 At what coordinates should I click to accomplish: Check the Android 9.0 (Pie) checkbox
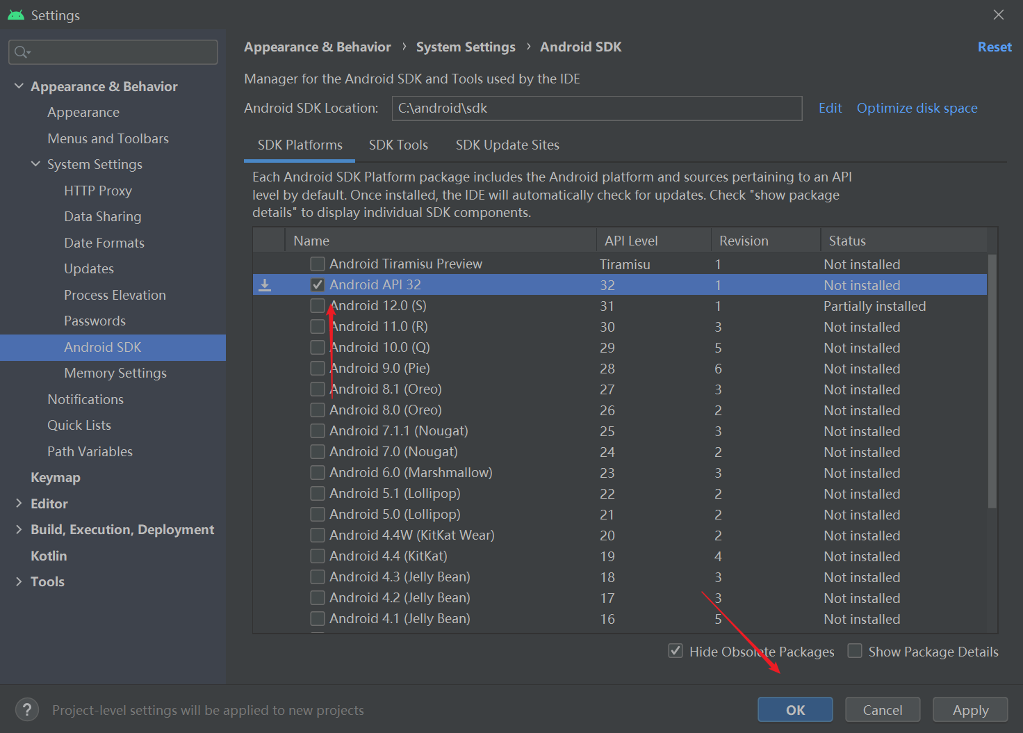click(318, 368)
